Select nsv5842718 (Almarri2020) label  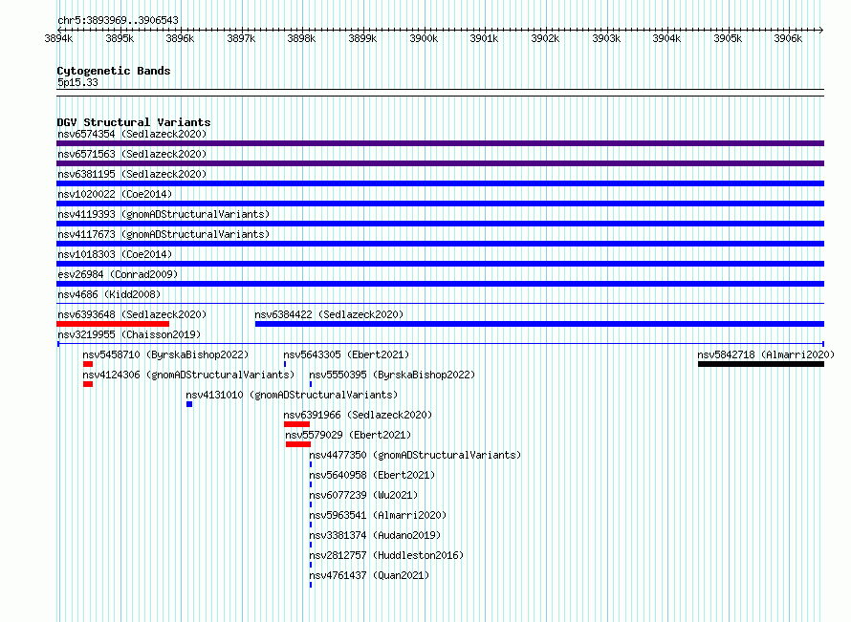tap(766, 354)
